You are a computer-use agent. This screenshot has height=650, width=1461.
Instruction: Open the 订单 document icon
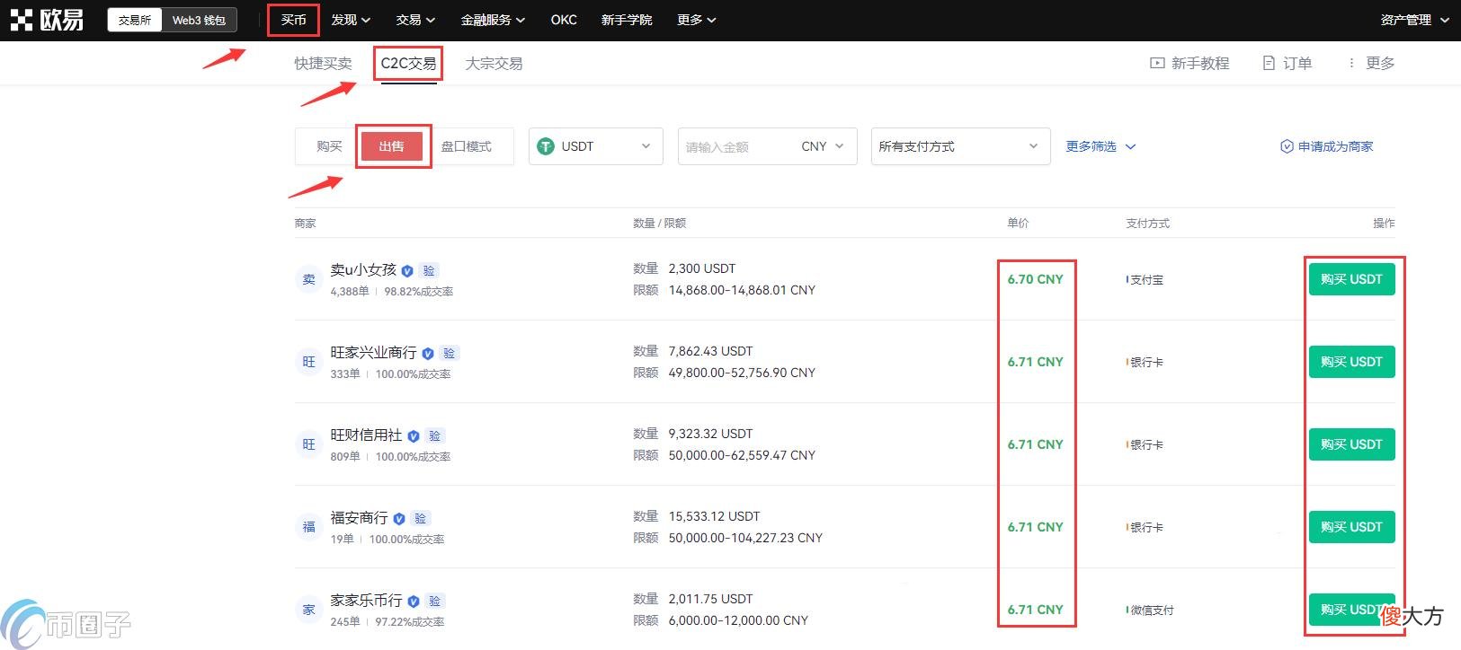click(x=1269, y=63)
